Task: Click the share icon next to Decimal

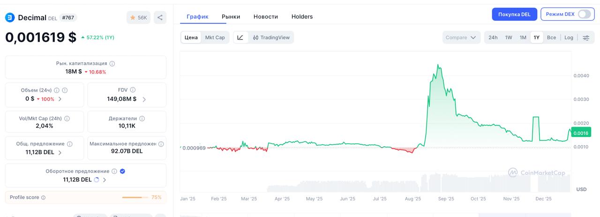Action: point(160,18)
